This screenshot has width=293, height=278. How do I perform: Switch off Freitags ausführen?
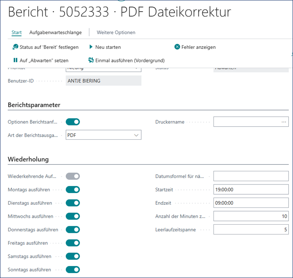[73, 243]
